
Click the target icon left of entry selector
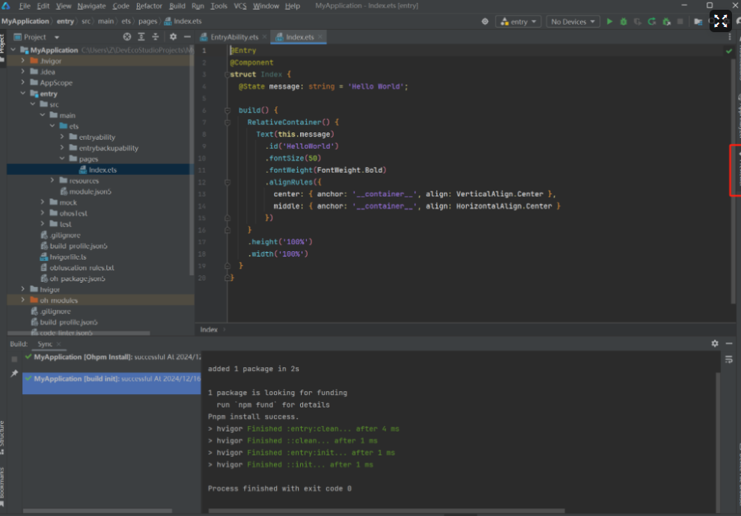coord(485,22)
